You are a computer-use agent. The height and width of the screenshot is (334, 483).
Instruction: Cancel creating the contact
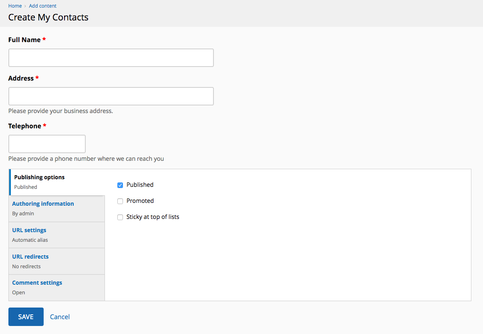(60, 317)
